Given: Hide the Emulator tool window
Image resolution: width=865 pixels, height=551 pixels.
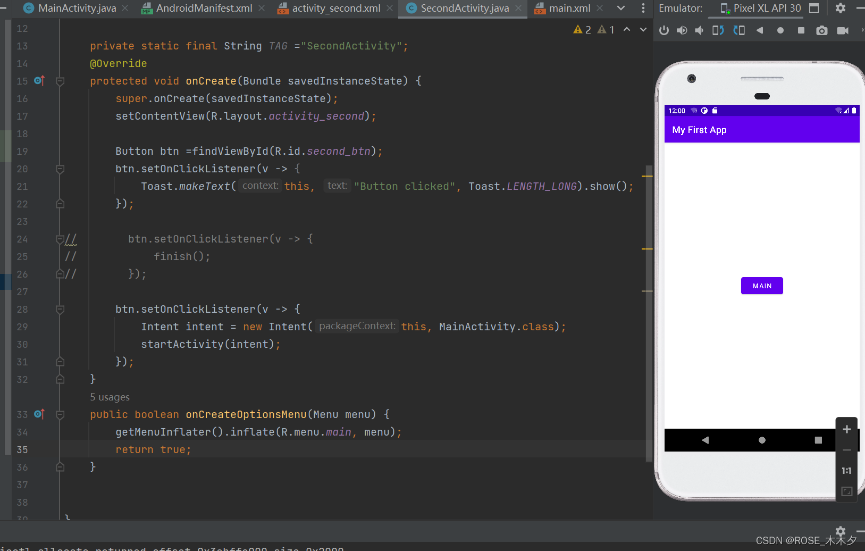Looking at the screenshot, I should click(861, 8).
